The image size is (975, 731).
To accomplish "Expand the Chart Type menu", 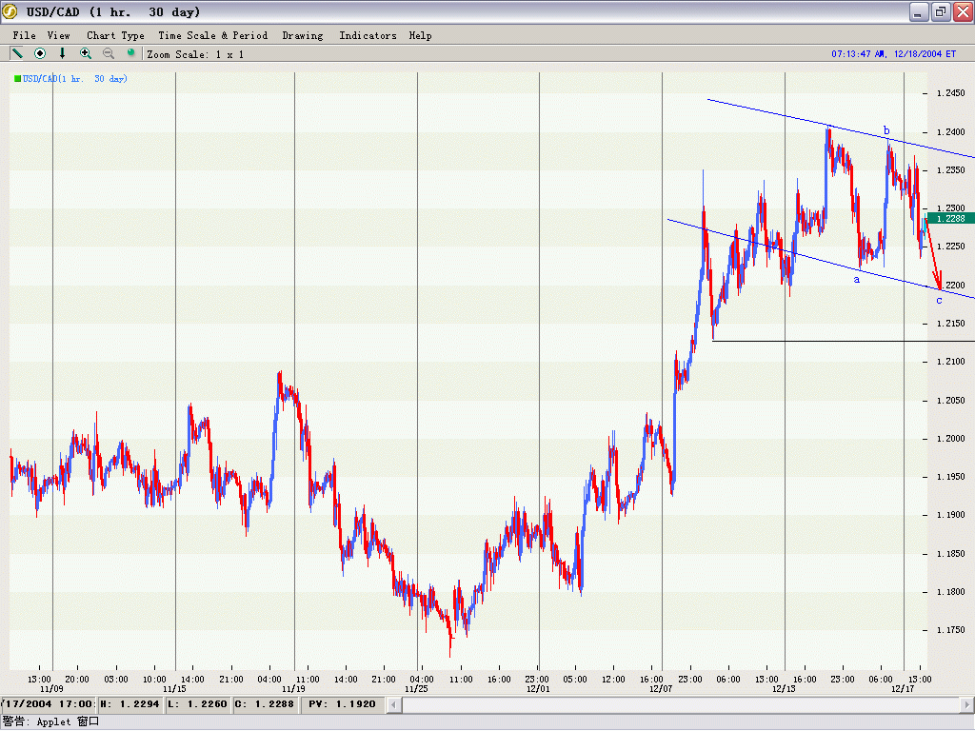I will [x=115, y=35].
